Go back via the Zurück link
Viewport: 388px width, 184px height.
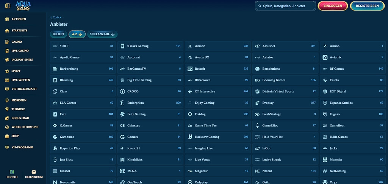(x=56, y=17)
